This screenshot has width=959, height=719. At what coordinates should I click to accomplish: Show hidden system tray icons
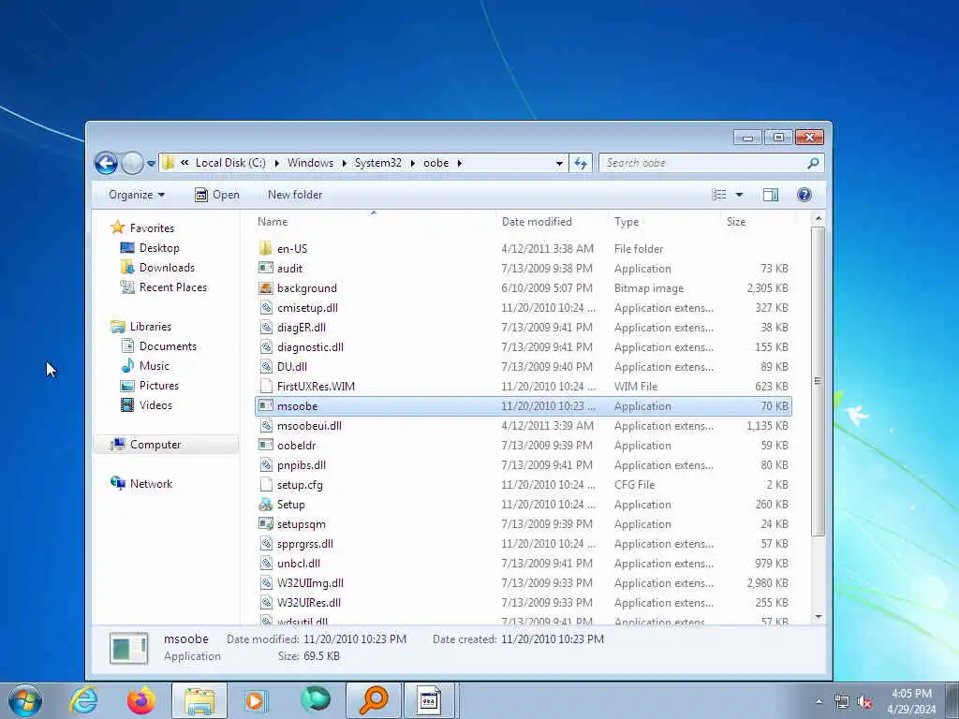[819, 701]
